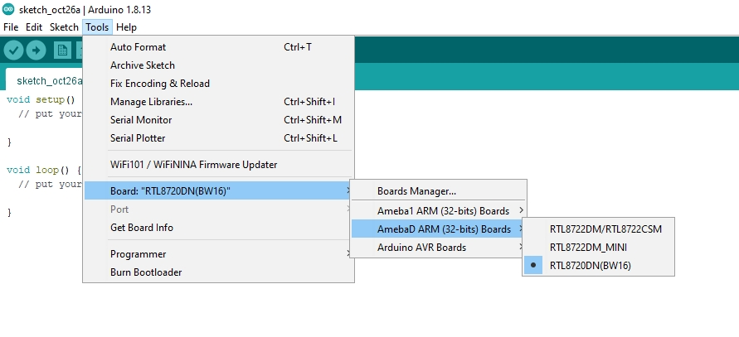Open the Sketch menu

click(x=64, y=27)
